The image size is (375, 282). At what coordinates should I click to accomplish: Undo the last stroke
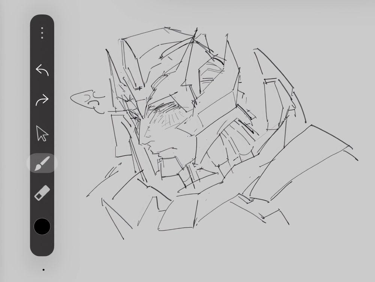click(42, 70)
